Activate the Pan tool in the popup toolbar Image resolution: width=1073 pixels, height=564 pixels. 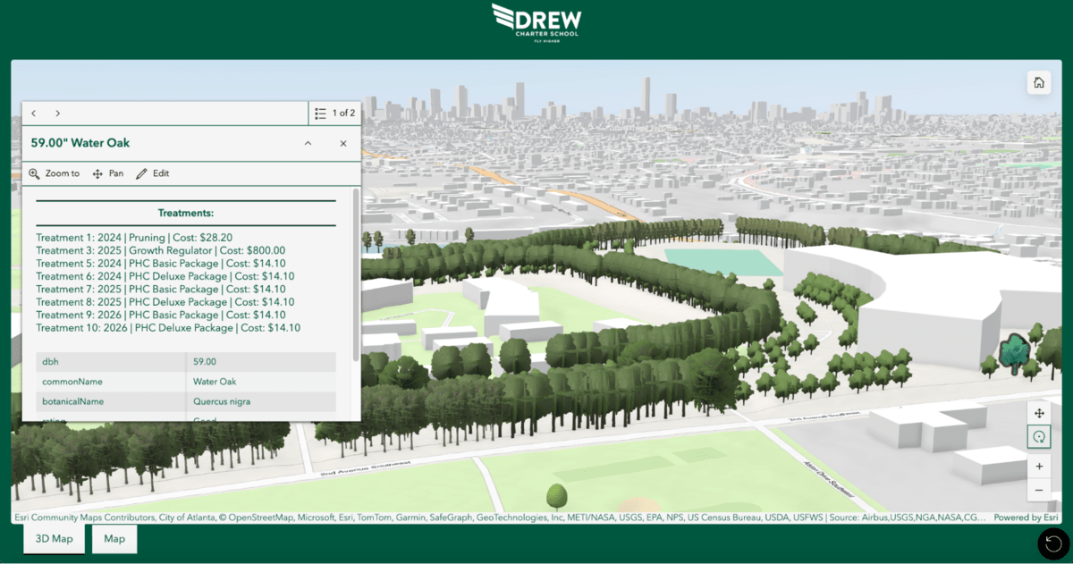(107, 173)
